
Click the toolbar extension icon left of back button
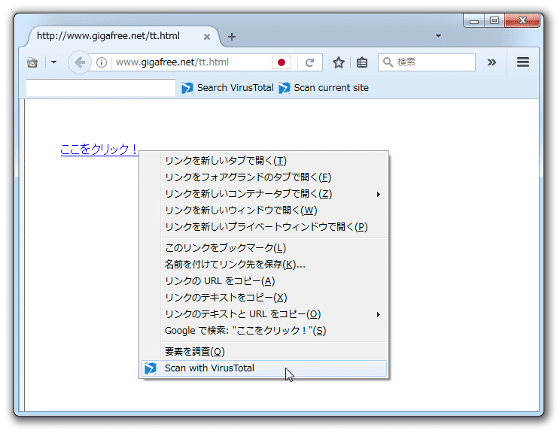click(x=32, y=63)
